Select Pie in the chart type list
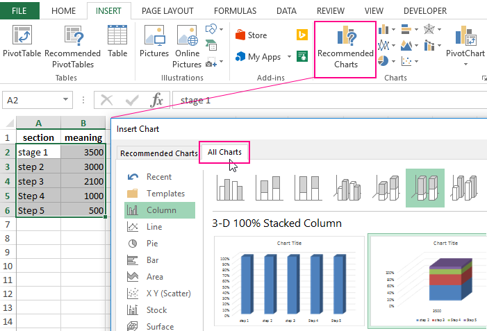487x331 pixels. click(152, 244)
